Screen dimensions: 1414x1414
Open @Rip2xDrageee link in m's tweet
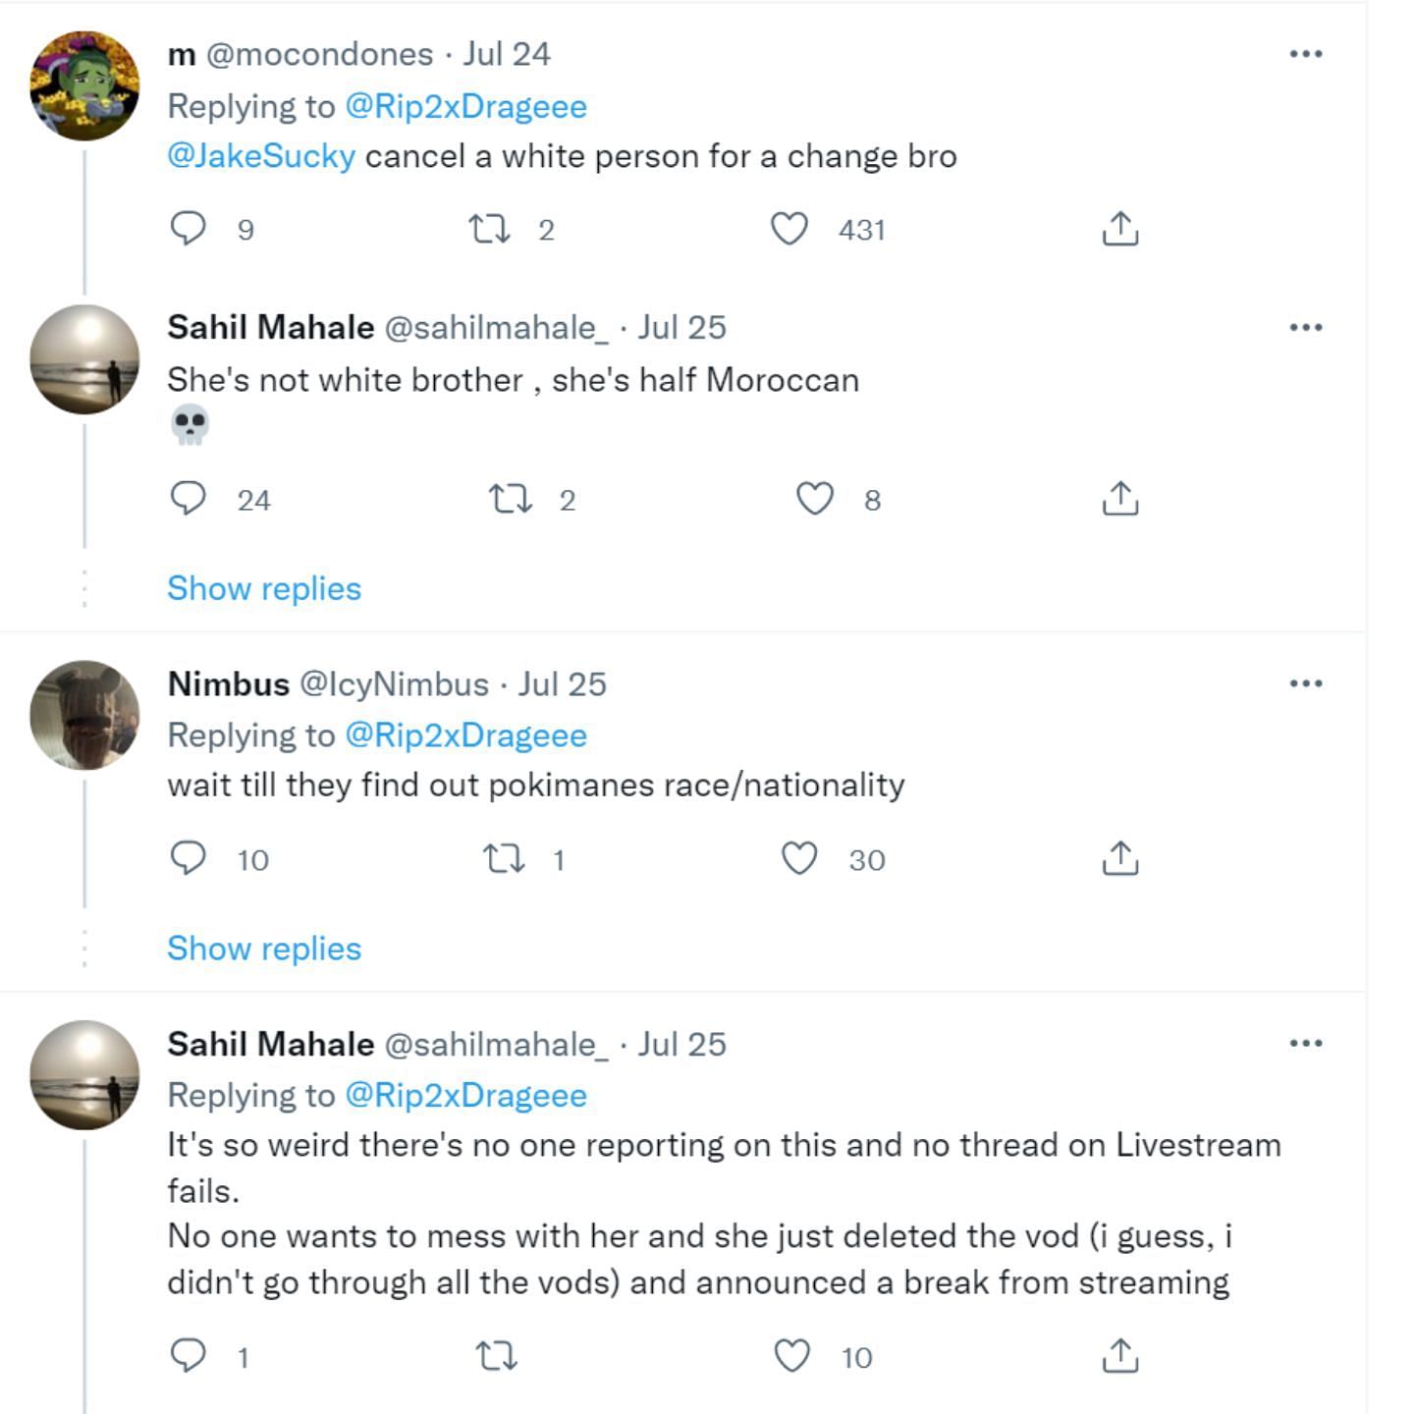465,106
